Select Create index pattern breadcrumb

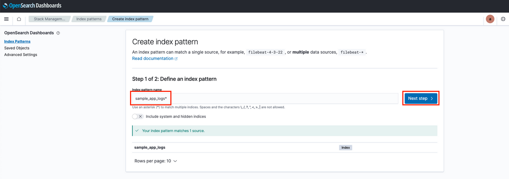(x=130, y=19)
